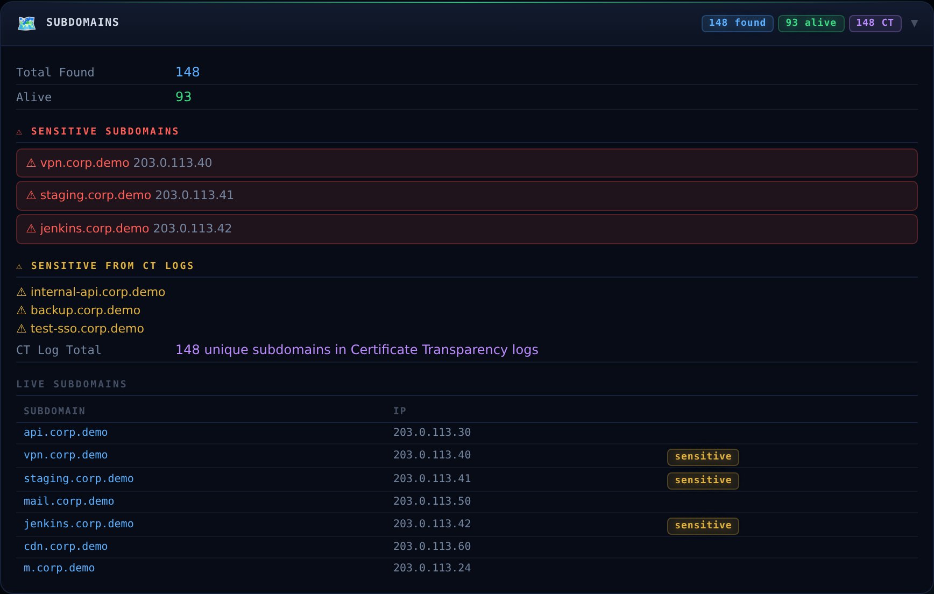Click the internal-api.corp.demo CT log entry
Viewport: 934px width, 594px height.
[97, 292]
